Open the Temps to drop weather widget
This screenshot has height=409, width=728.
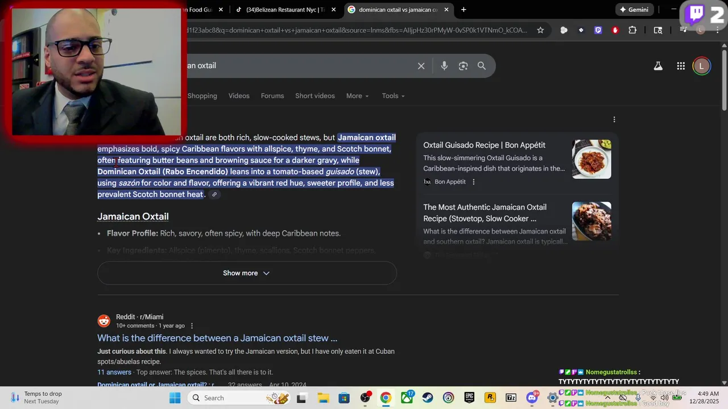pyautogui.click(x=37, y=398)
